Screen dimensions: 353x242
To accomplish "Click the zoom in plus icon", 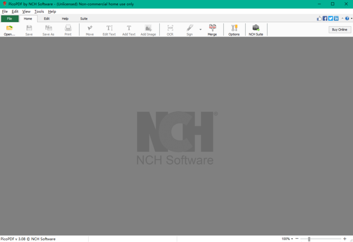I will 345,239.
